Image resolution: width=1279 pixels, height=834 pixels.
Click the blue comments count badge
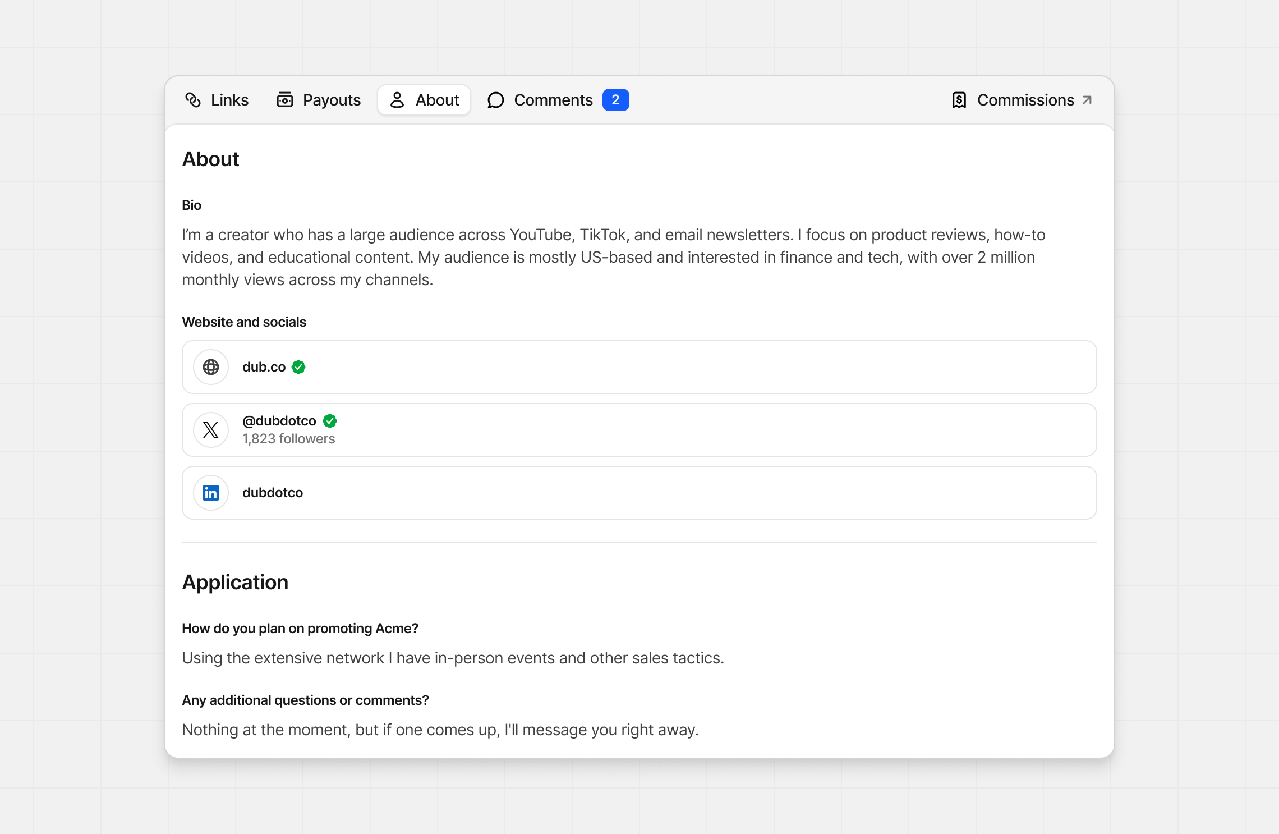pyautogui.click(x=615, y=100)
